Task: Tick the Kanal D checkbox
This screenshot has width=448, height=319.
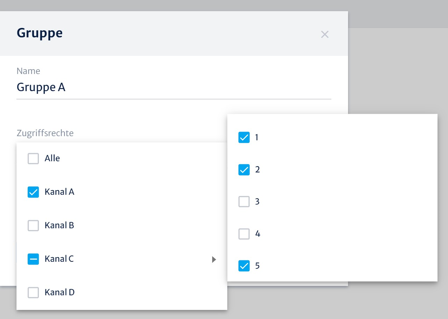Action: coord(33,292)
